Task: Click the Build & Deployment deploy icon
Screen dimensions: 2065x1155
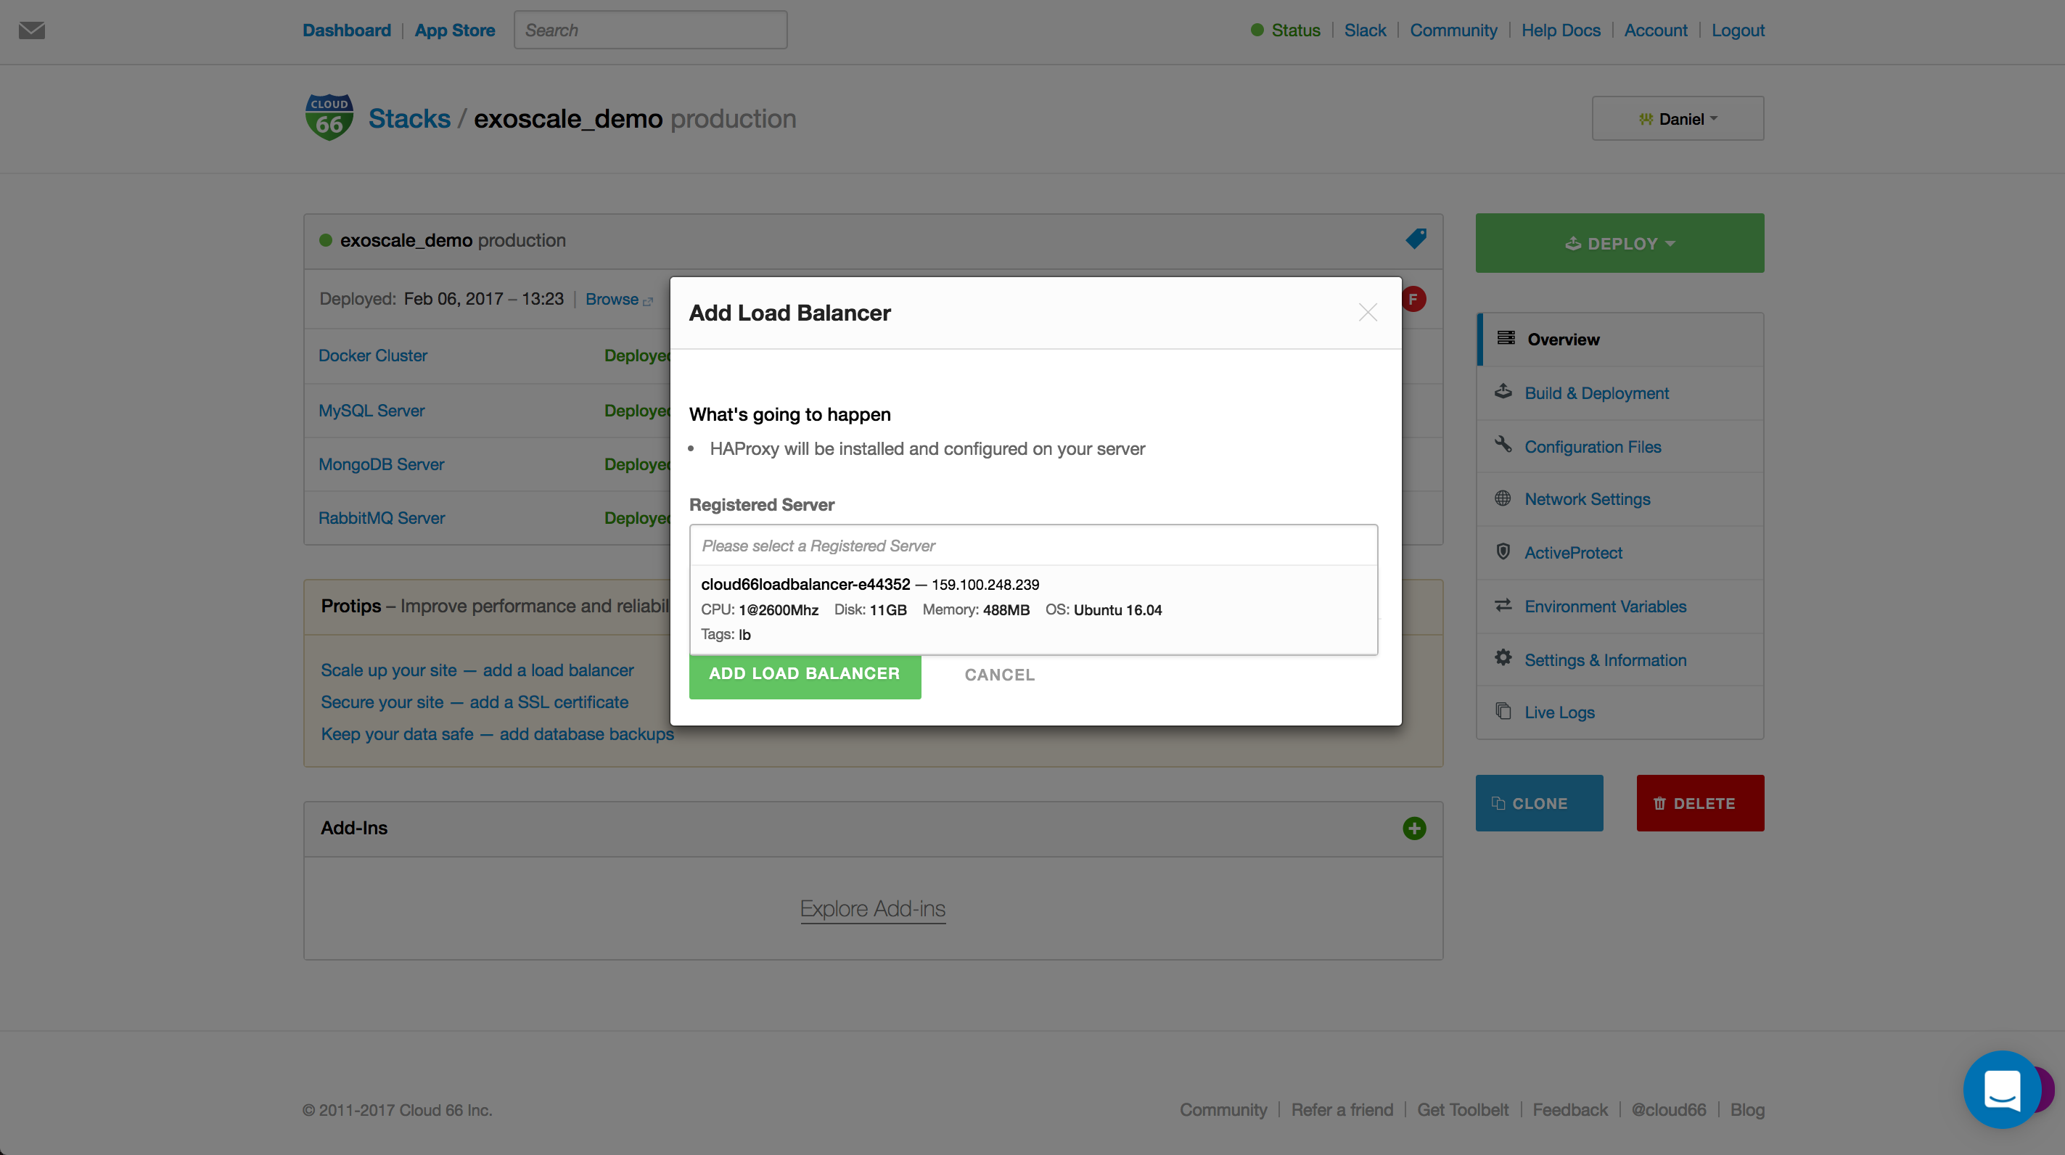Action: pyautogui.click(x=1503, y=392)
